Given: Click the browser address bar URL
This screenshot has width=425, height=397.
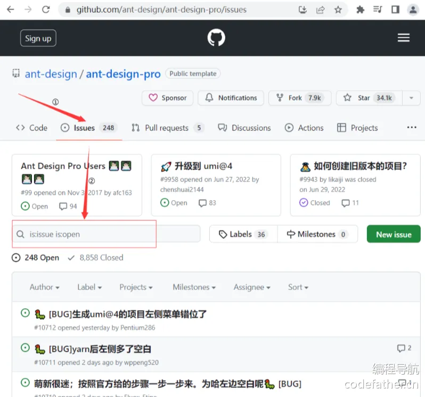Looking at the screenshot, I should tap(161, 10).
